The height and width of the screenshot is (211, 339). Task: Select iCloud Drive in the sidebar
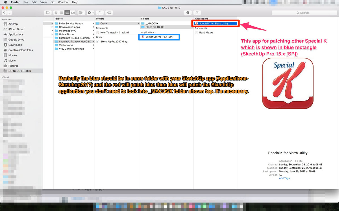pos(16,29)
